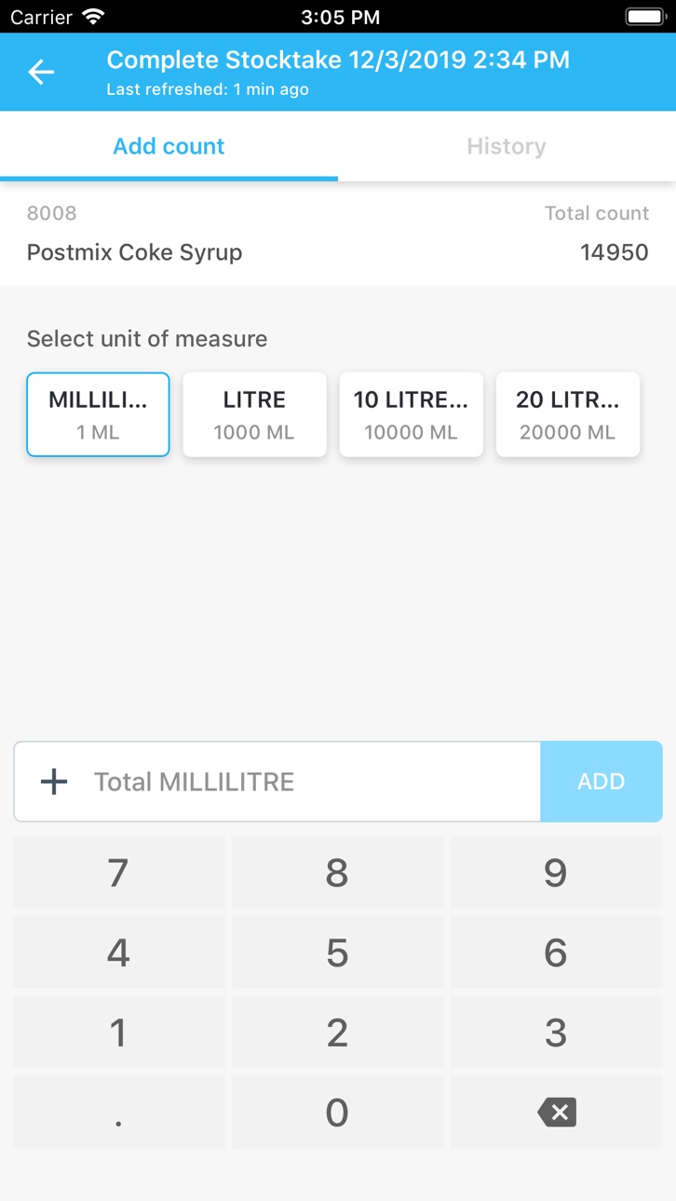This screenshot has width=676, height=1201.
Task: Go back using the arrow icon
Action: coord(41,72)
